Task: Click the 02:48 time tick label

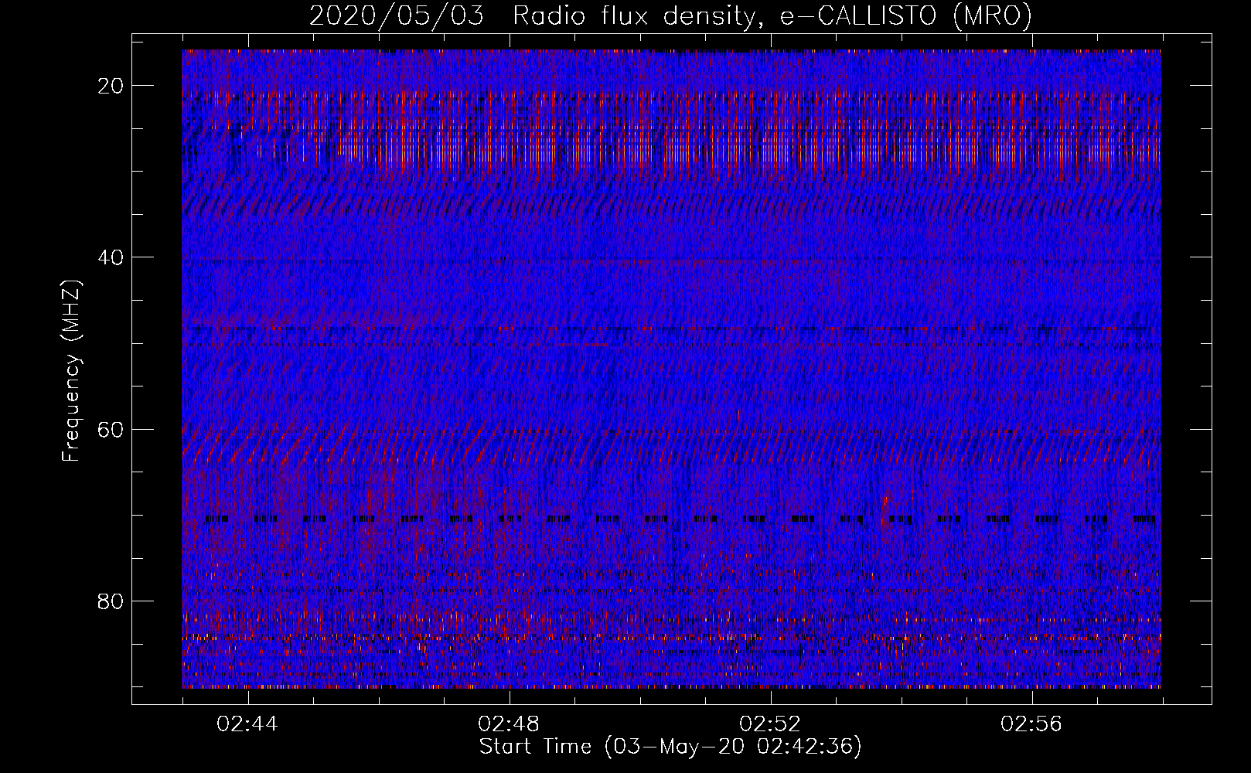Action: click(509, 724)
